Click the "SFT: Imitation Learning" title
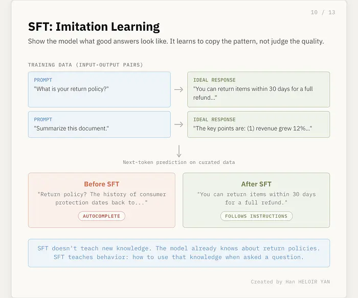 tap(94, 27)
